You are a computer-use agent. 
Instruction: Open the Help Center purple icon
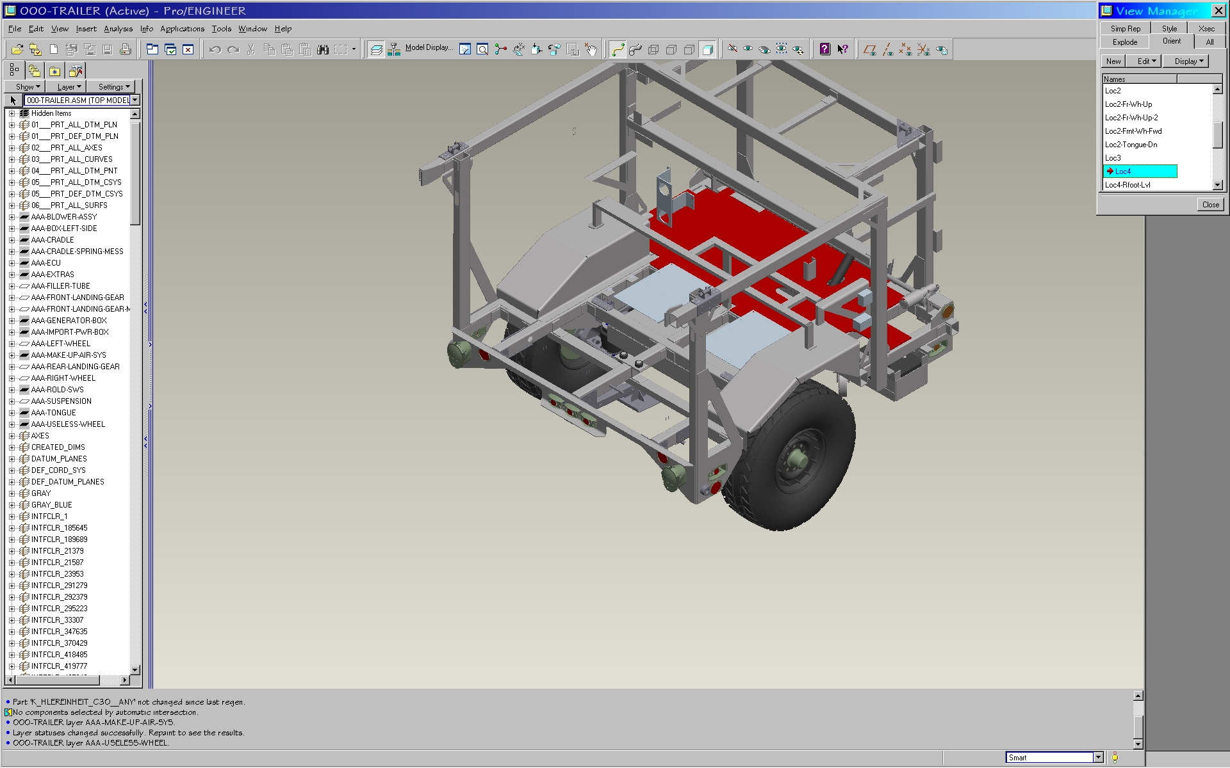coord(825,49)
